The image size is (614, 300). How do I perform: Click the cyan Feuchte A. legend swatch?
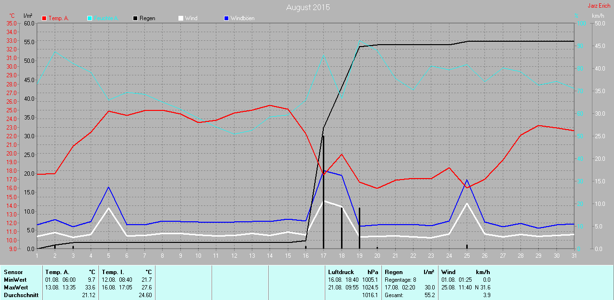click(x=90, y=18)
